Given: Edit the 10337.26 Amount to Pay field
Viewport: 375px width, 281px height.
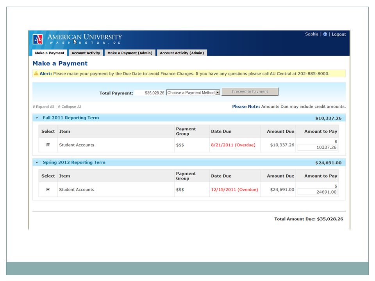Looking at the screenshot, I should [x=317, y=147].
